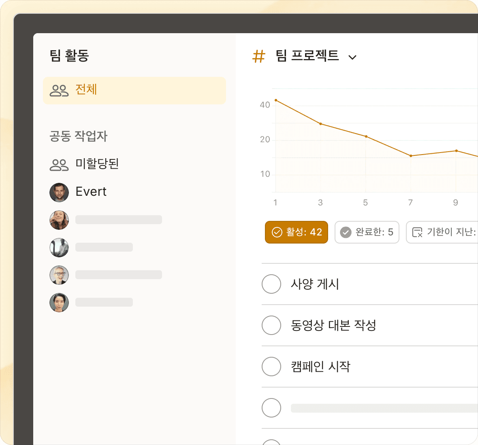Click the chart data point at day 5

click(366, 136)
